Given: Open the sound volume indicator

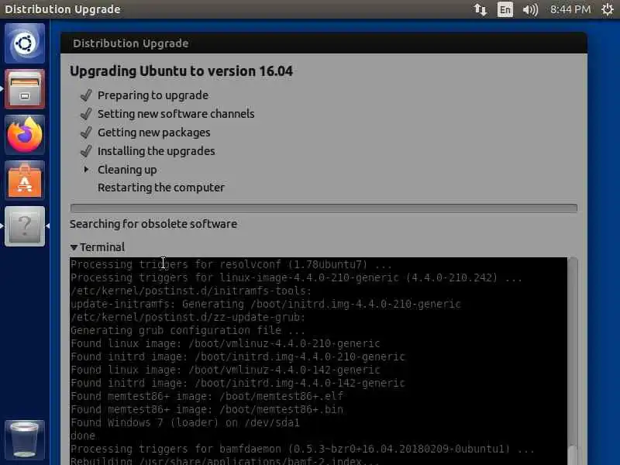Looking at the screenshot, I should point(530,9).
